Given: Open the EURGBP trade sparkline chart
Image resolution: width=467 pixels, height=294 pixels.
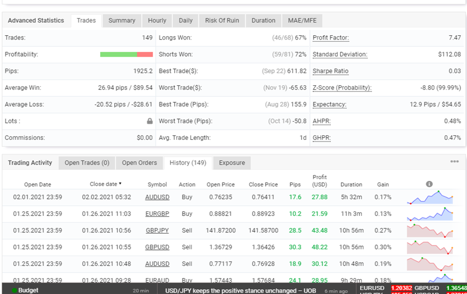Looking at the screenshot, I should tap(430, 214).
